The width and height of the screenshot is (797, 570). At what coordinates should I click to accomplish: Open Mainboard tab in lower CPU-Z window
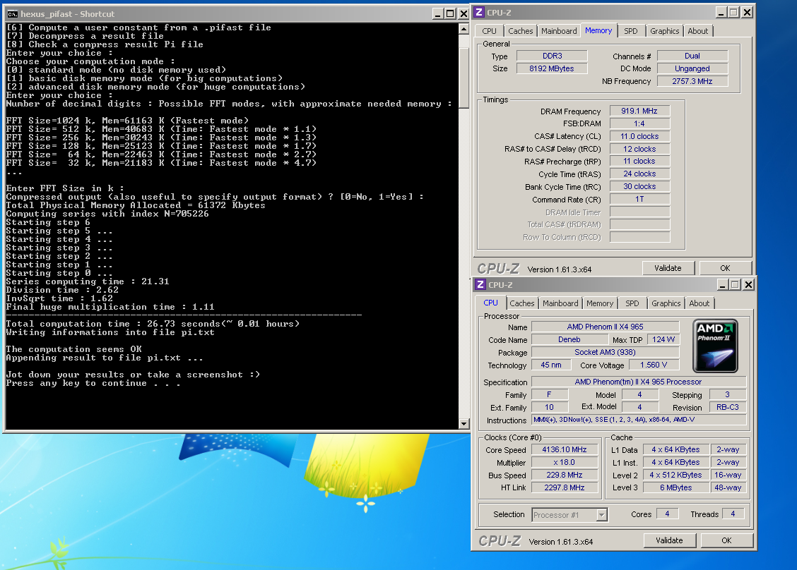[560, 303]
